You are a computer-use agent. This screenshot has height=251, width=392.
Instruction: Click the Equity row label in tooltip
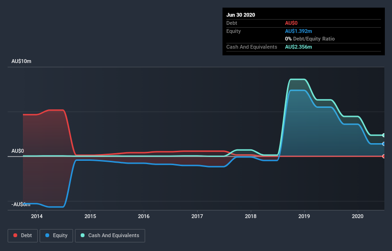pos(233,31)
